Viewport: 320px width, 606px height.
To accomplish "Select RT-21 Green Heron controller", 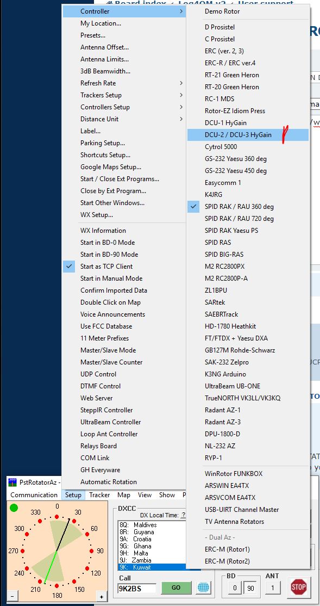I will [248, 75].
